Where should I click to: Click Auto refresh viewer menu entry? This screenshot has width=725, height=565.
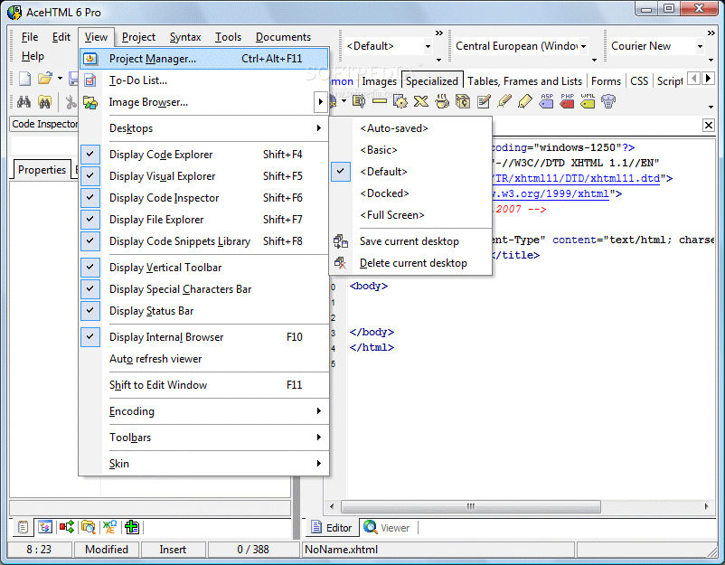(204, 359)
